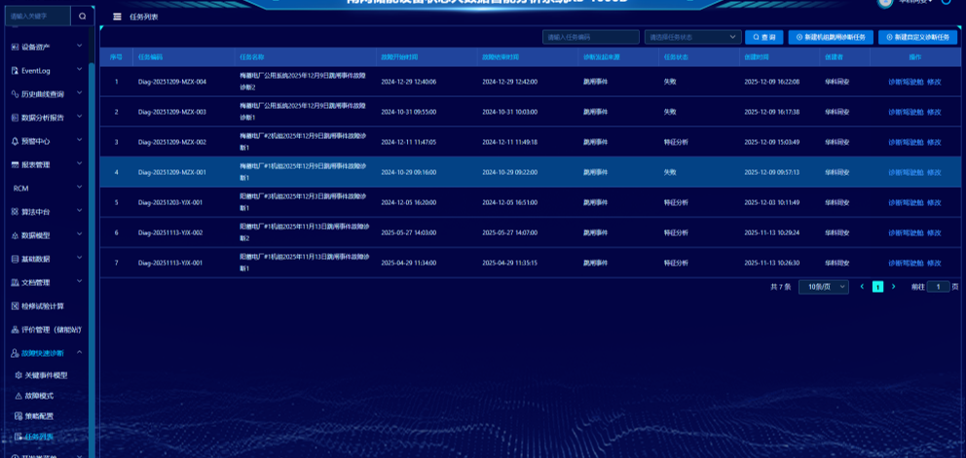Click 修改 for Diag-20251209-MZX-001
This screenshot has height=458, width=966.
[x=934, y=172]
